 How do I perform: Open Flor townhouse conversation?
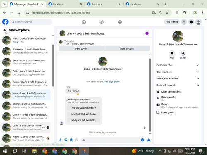pos(26,62)
